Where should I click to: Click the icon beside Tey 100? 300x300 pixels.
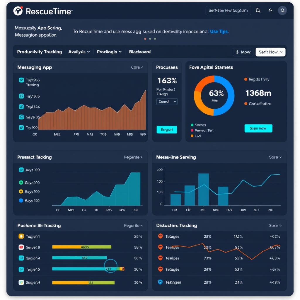(21, 127)
